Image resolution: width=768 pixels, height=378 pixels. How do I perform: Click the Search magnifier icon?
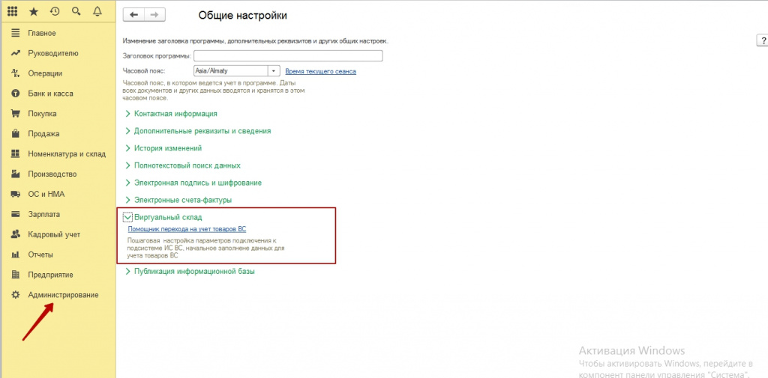76,12
